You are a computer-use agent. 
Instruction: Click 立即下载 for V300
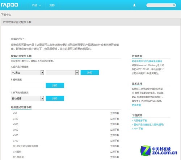click(x=115, y=135)
